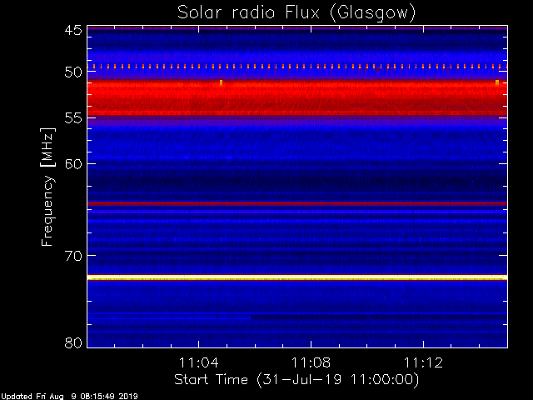Click the 45 frequency tick label
Screen dimensions: 533x400
pyautogui.click(x=73, y=30)
